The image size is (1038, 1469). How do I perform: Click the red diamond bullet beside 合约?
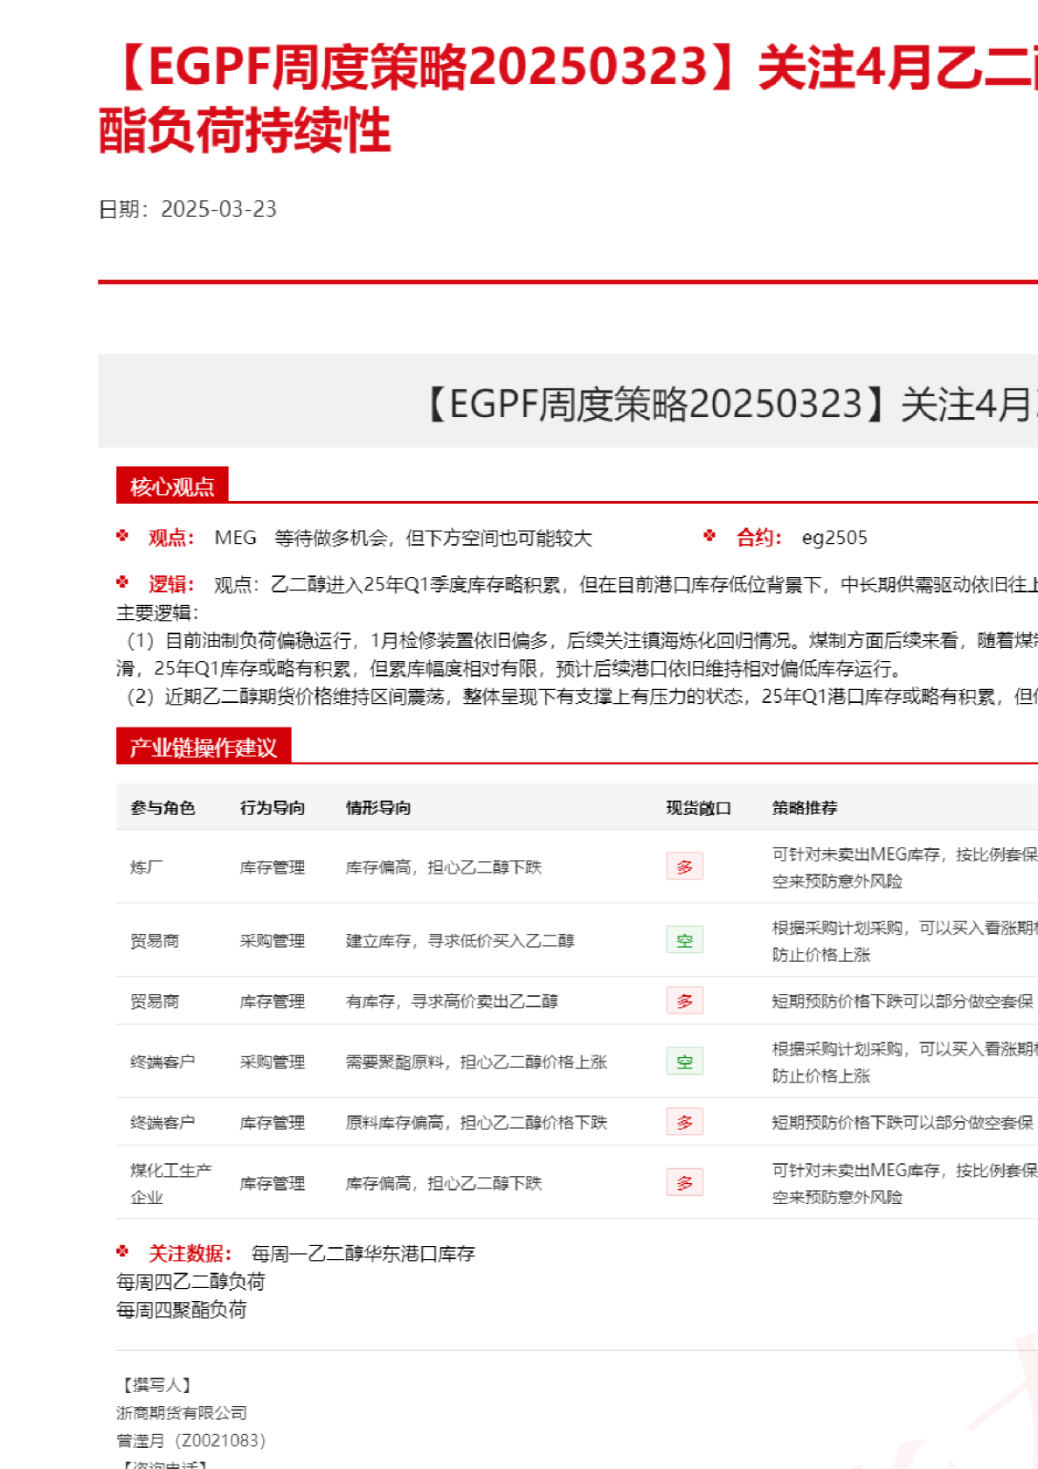709,536
